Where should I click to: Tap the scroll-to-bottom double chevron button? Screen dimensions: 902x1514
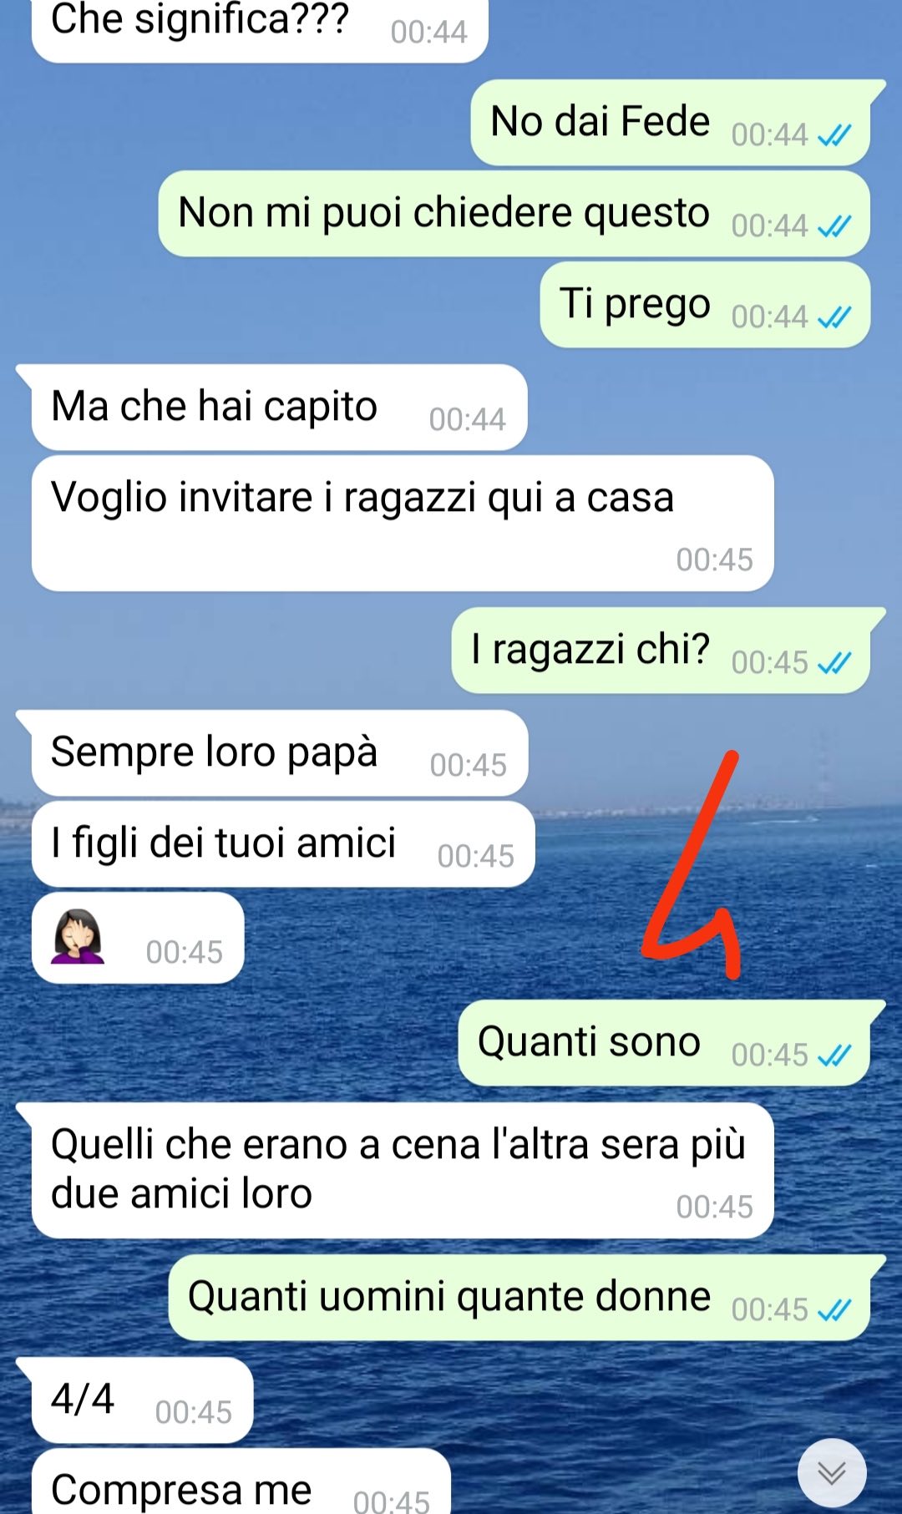click(832, 1472)
